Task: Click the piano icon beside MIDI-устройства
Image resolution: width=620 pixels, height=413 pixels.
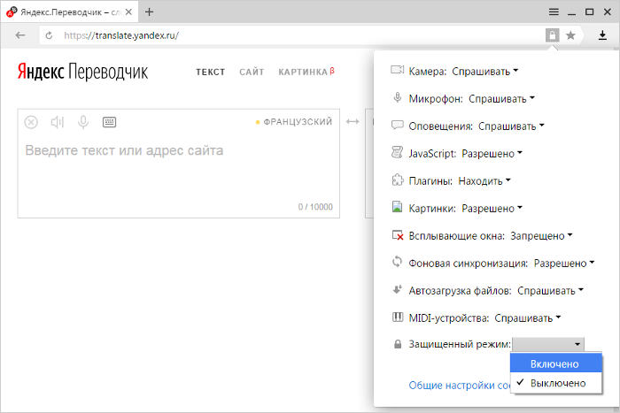Action: (x=398, y=317)
